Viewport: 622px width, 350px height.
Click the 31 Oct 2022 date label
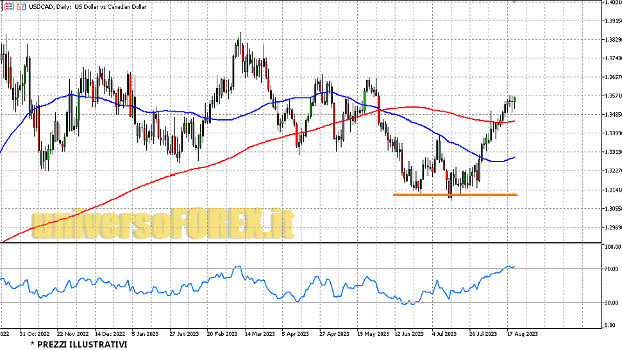click(35, 333)
